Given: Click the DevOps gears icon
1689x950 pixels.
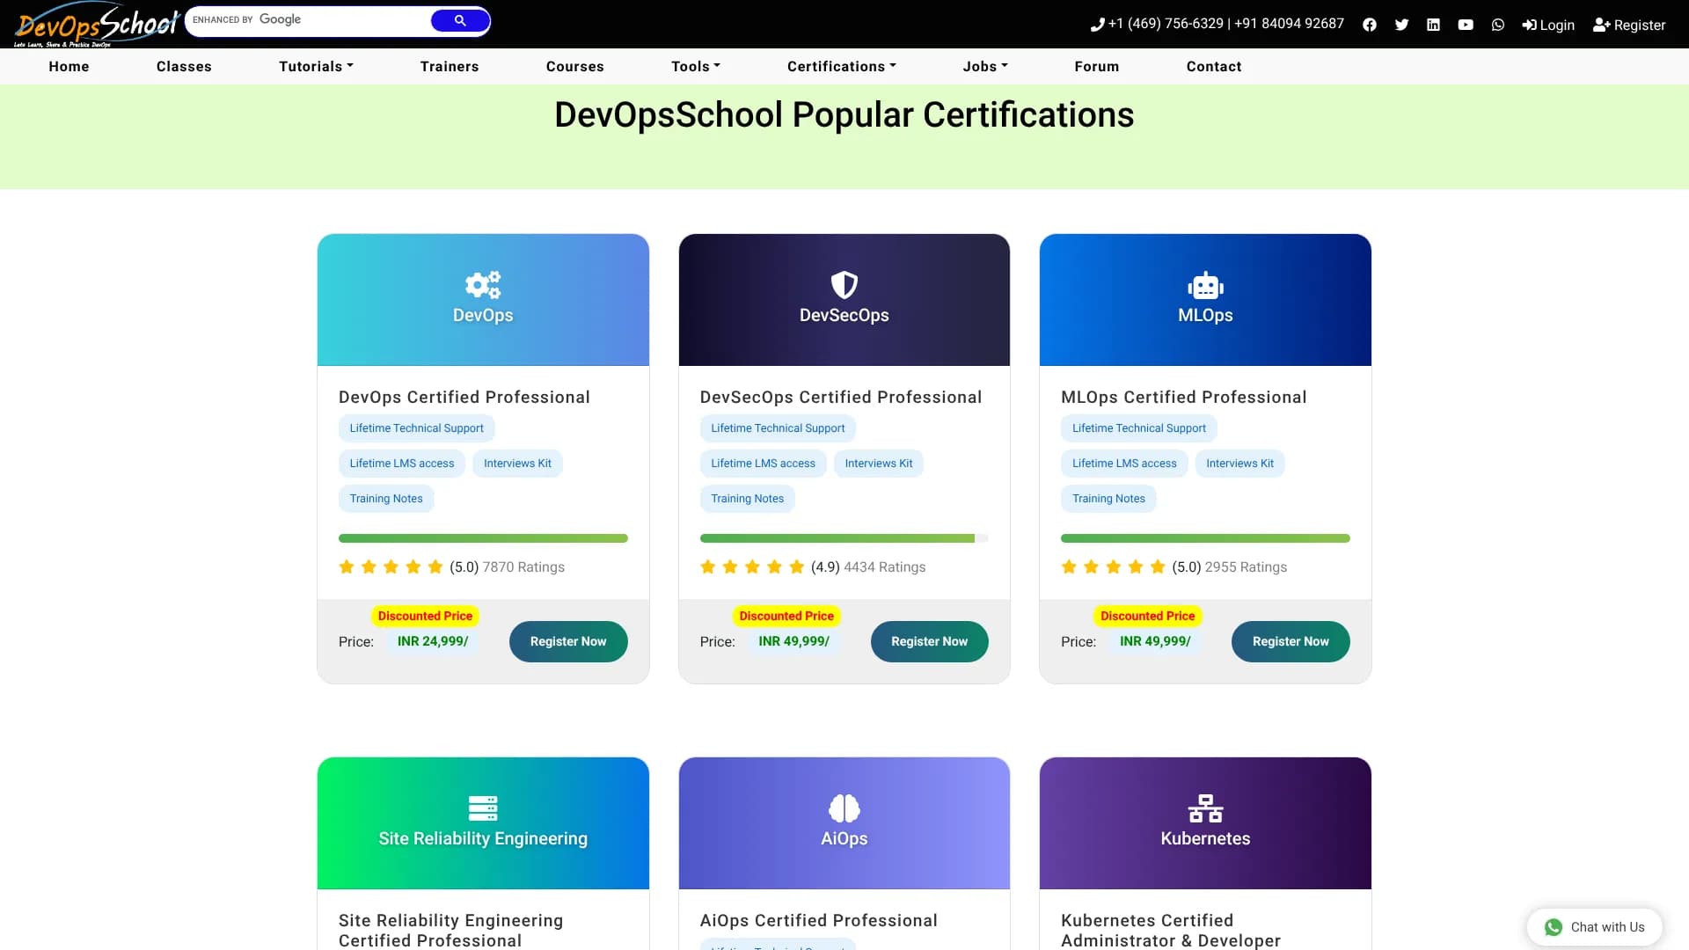Looking at the screenshot, I should [x=483, y=285].
